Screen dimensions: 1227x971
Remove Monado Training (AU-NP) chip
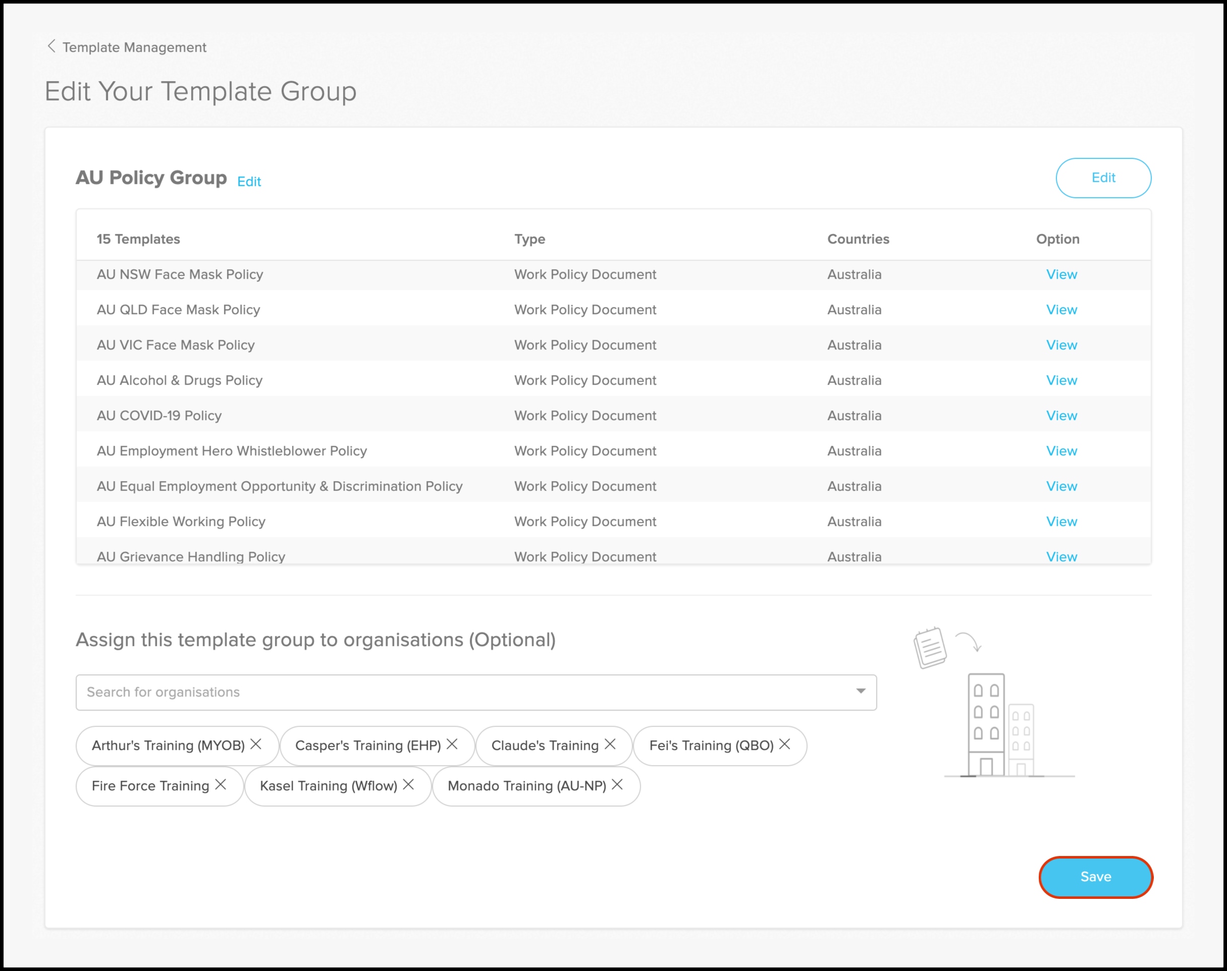617,784
